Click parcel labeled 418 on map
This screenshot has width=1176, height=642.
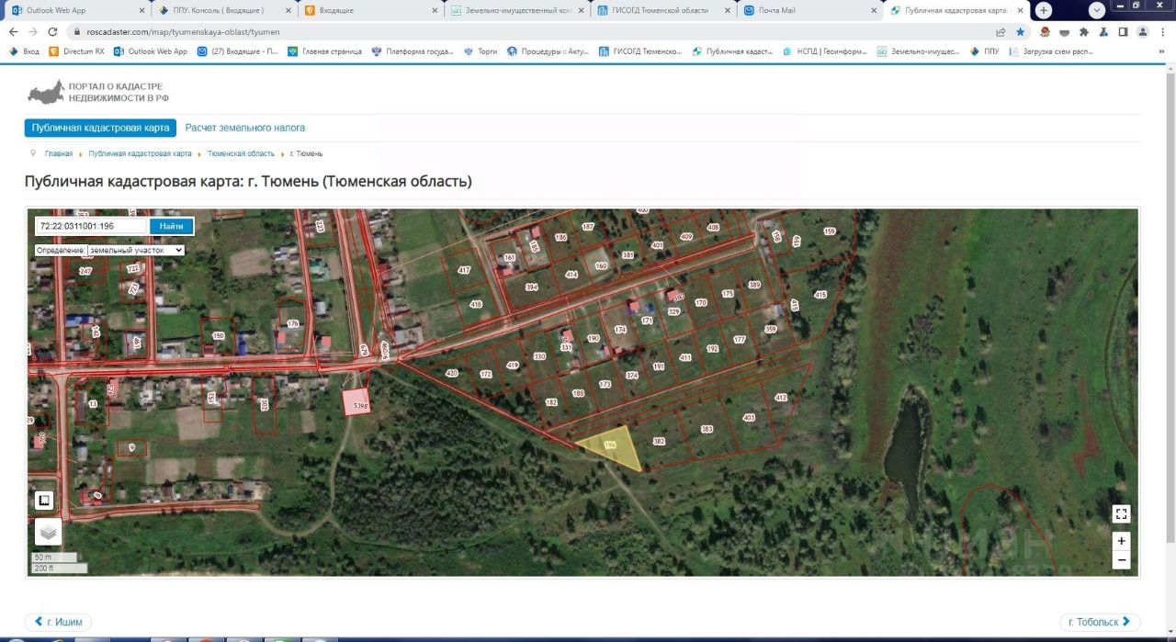click(x=476, y=304)
